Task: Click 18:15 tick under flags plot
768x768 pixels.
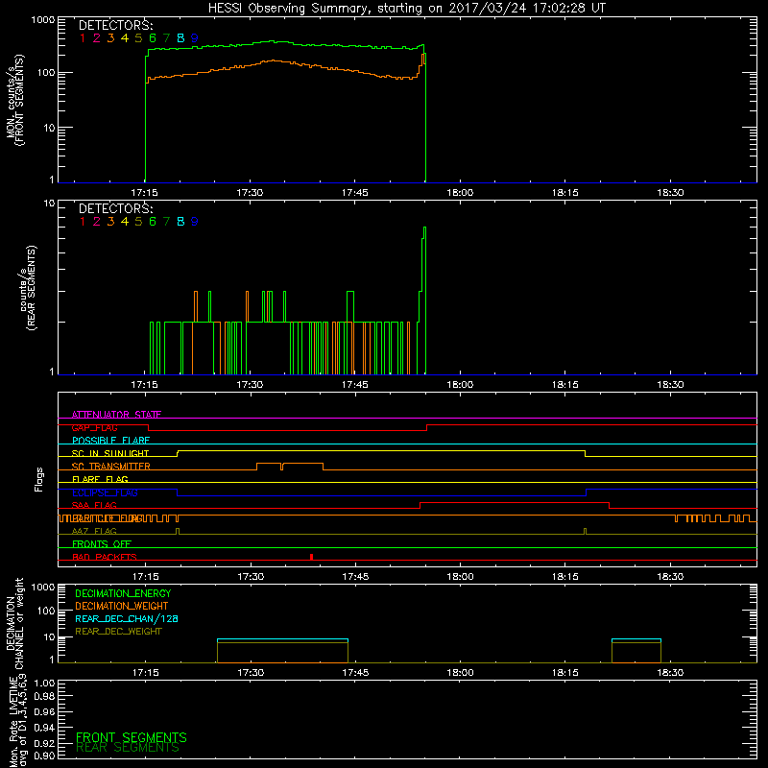Action: (565, 577)
